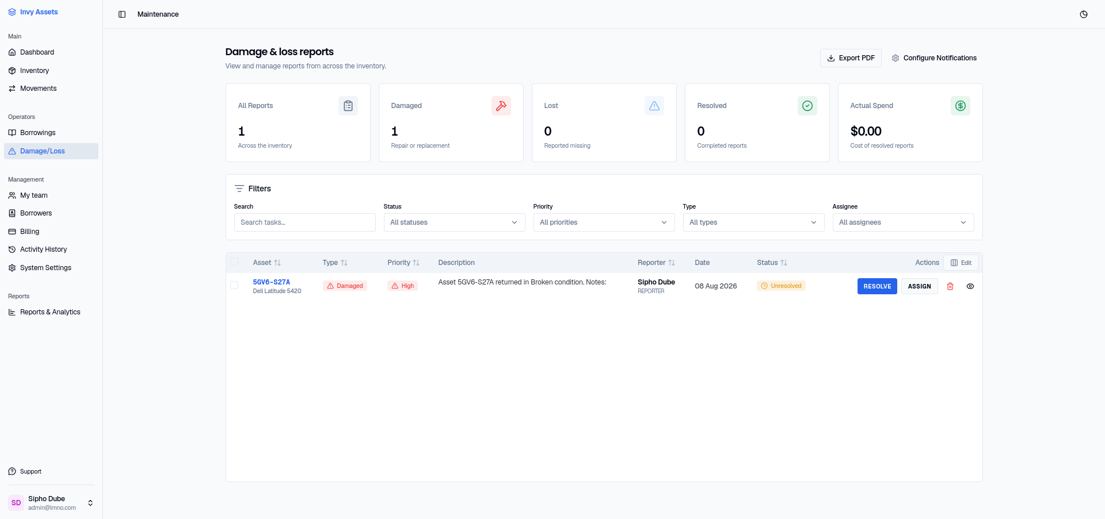Open Borrowings in the sidebar

[51, 133]
